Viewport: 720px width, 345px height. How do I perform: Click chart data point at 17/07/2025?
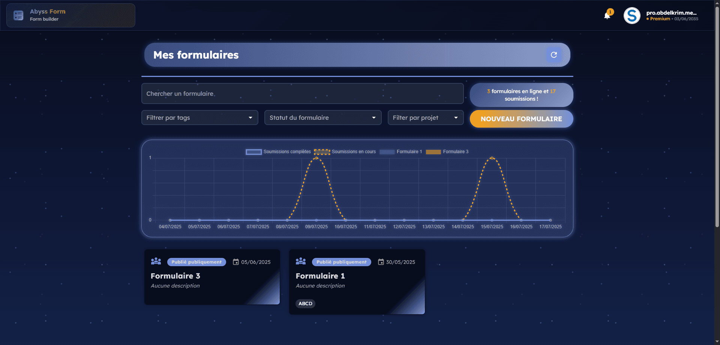click(550, 220)
